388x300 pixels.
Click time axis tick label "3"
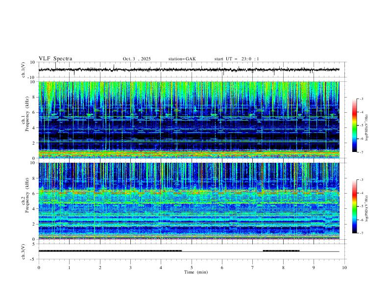(130, 268)
